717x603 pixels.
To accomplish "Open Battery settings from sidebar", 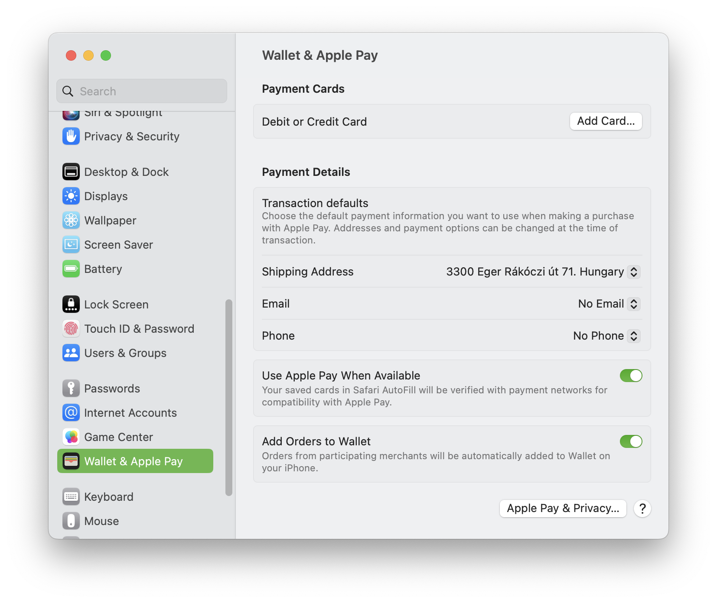I will tap(103, 269).
